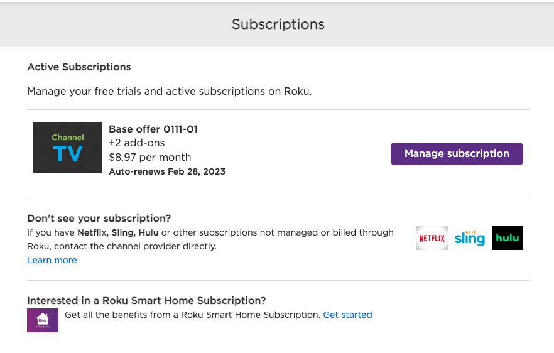Click the Subscriptions page header
Viewport: 554px width, 353px height.
tap(278, 24)
